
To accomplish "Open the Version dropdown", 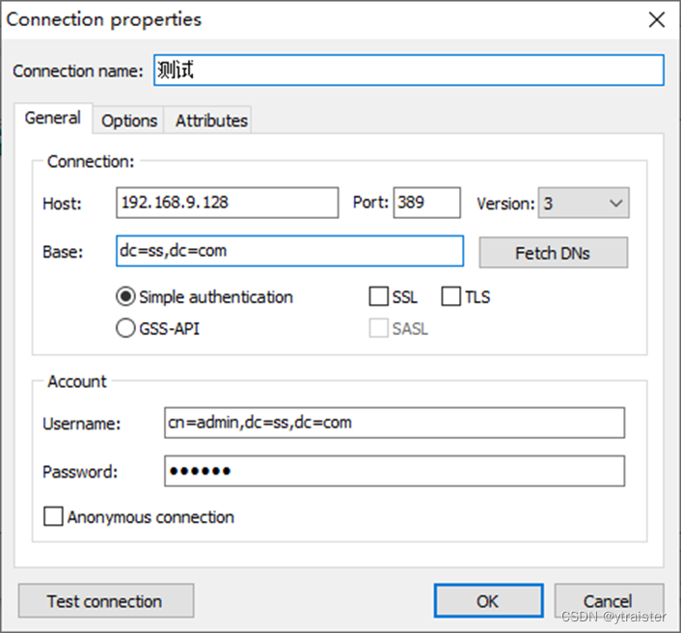I will point(583,204).
